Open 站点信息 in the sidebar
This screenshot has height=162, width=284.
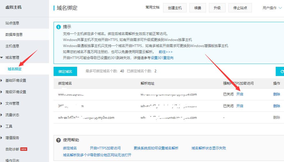[12, 23]
